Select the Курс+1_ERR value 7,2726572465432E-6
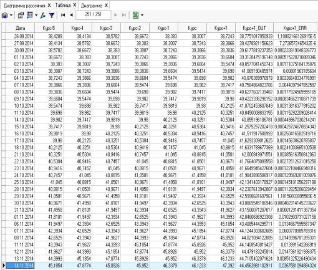Image resolution: width=318 pixels, height=270 pixels. (x=295, y=43)
